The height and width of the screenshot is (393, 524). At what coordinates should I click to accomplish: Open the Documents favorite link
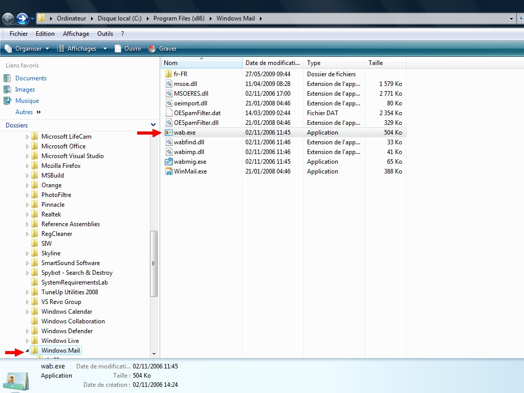(31, 78)
